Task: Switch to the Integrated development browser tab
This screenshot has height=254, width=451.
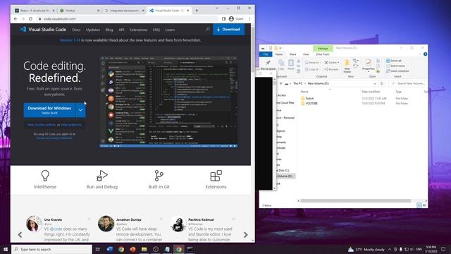Action: point(124,11)
